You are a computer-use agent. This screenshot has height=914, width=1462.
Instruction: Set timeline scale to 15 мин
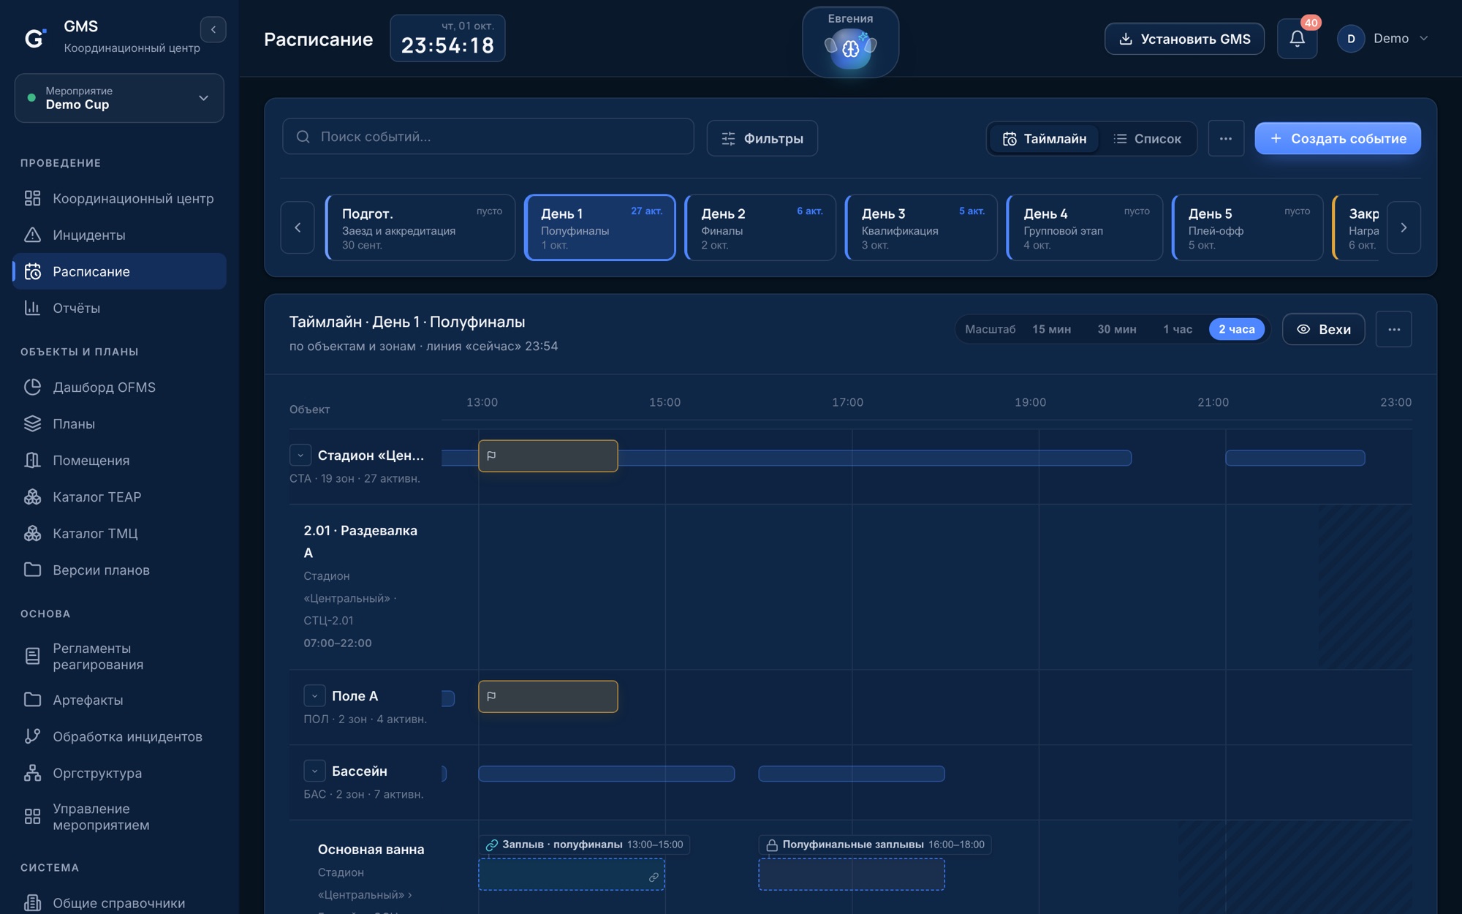pyautogui.click(x=1051, y=329)
